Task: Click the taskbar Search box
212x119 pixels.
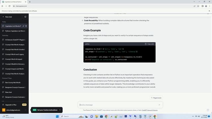Action: point(72,116)
